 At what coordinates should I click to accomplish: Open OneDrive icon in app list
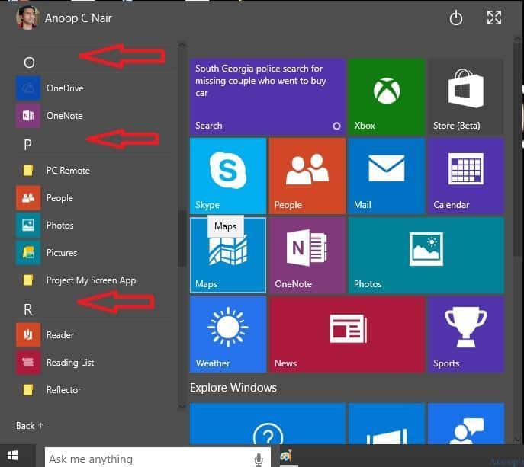click(28, 88)
